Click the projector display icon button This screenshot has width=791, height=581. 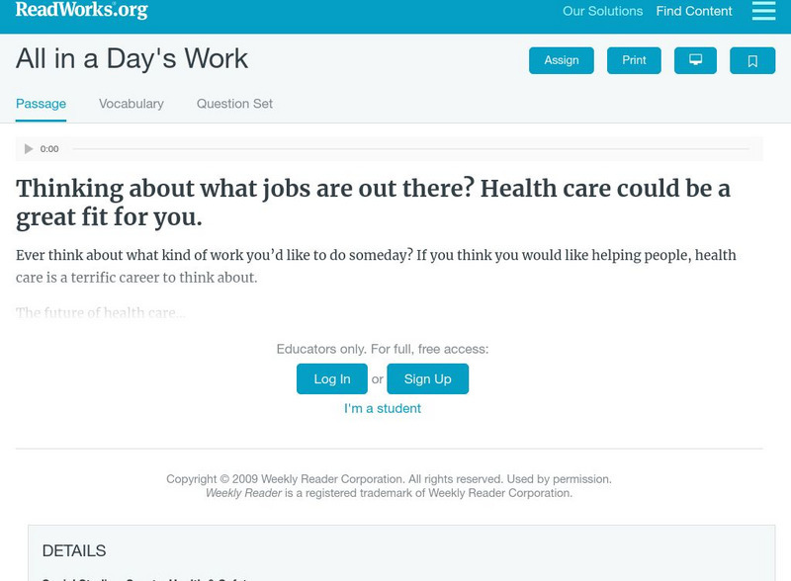coord(695,60)
